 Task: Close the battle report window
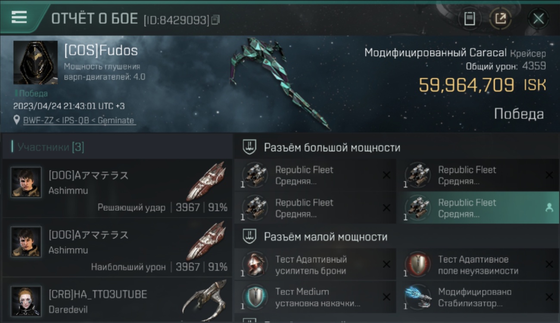[x=538, y=19]
